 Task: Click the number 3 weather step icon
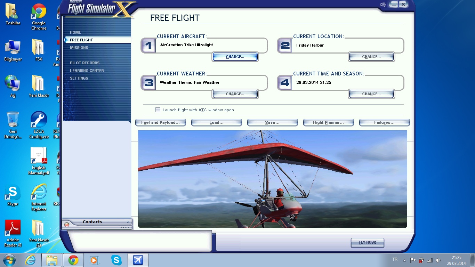point(148,83)
